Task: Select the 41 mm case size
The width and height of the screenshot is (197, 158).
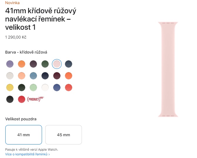Action: tap(23, 135)
